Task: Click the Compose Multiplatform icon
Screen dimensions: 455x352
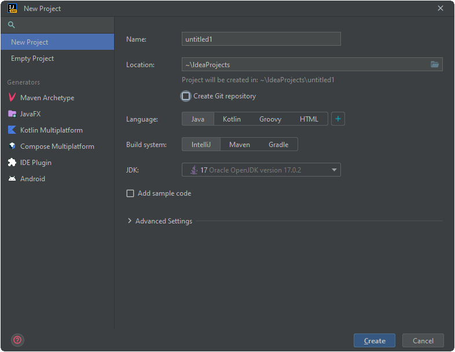Action: pyautogui.click(x=12, y=146)
